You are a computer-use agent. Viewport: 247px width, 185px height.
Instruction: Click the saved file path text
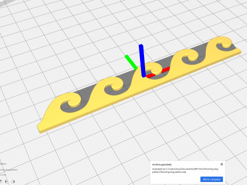[185, 171]
